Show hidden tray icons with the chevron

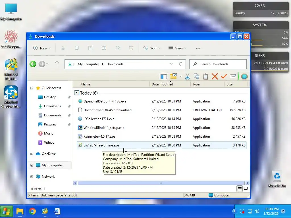[234, 211]
